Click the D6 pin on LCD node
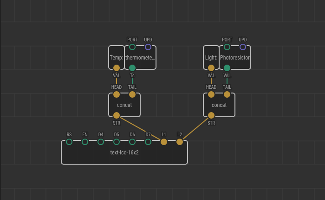 point(132,142)
